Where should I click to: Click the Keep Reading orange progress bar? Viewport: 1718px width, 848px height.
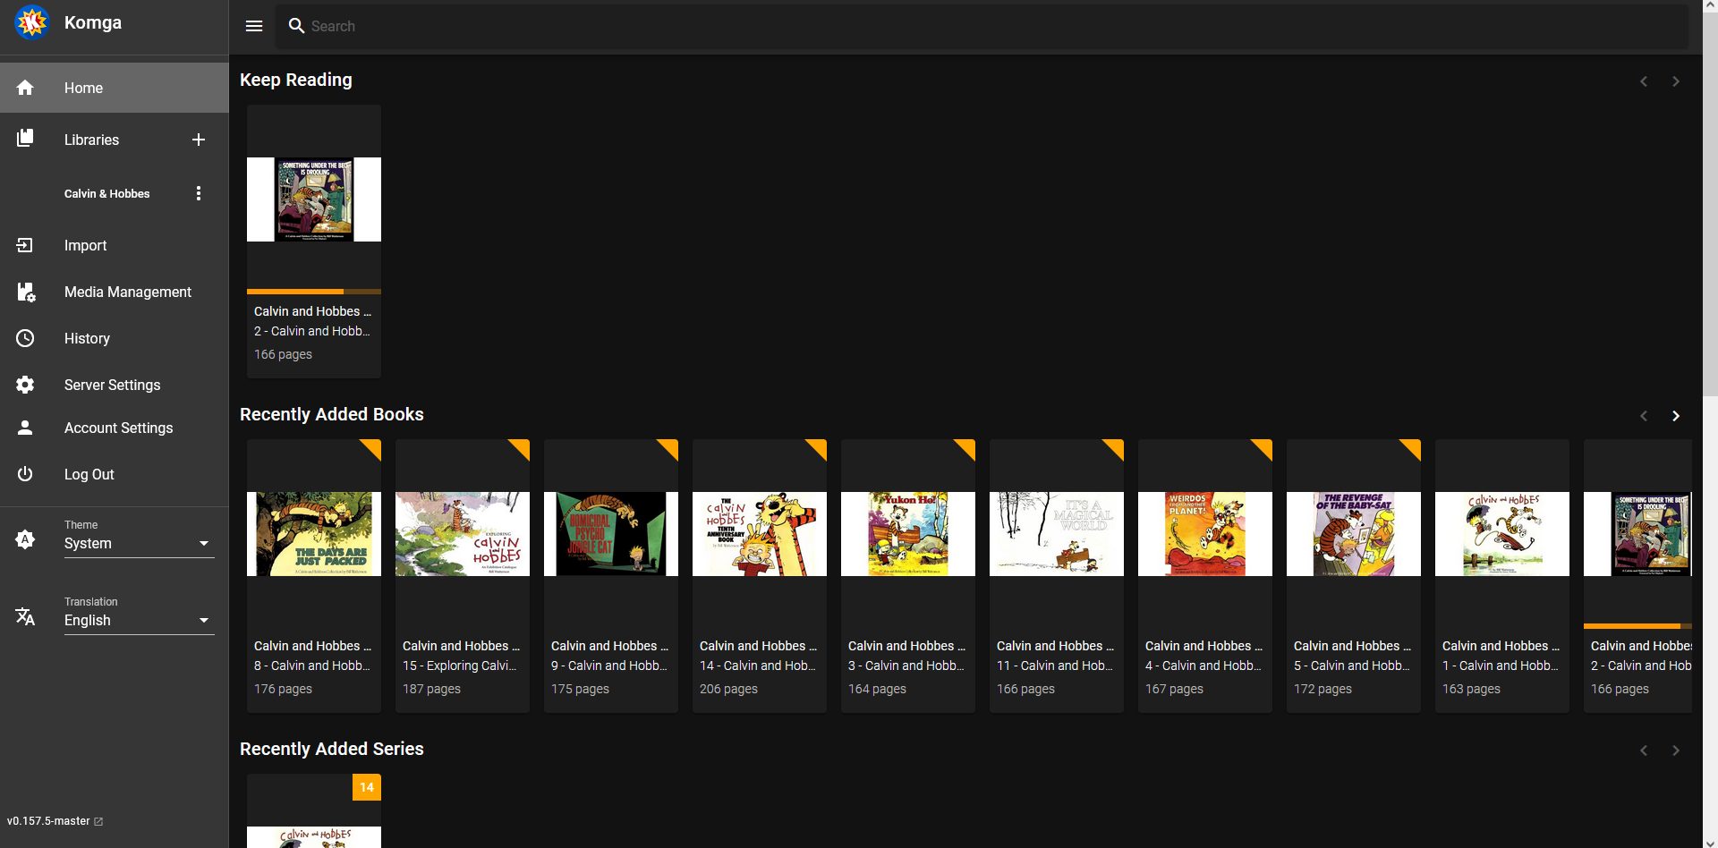(314, 292)
